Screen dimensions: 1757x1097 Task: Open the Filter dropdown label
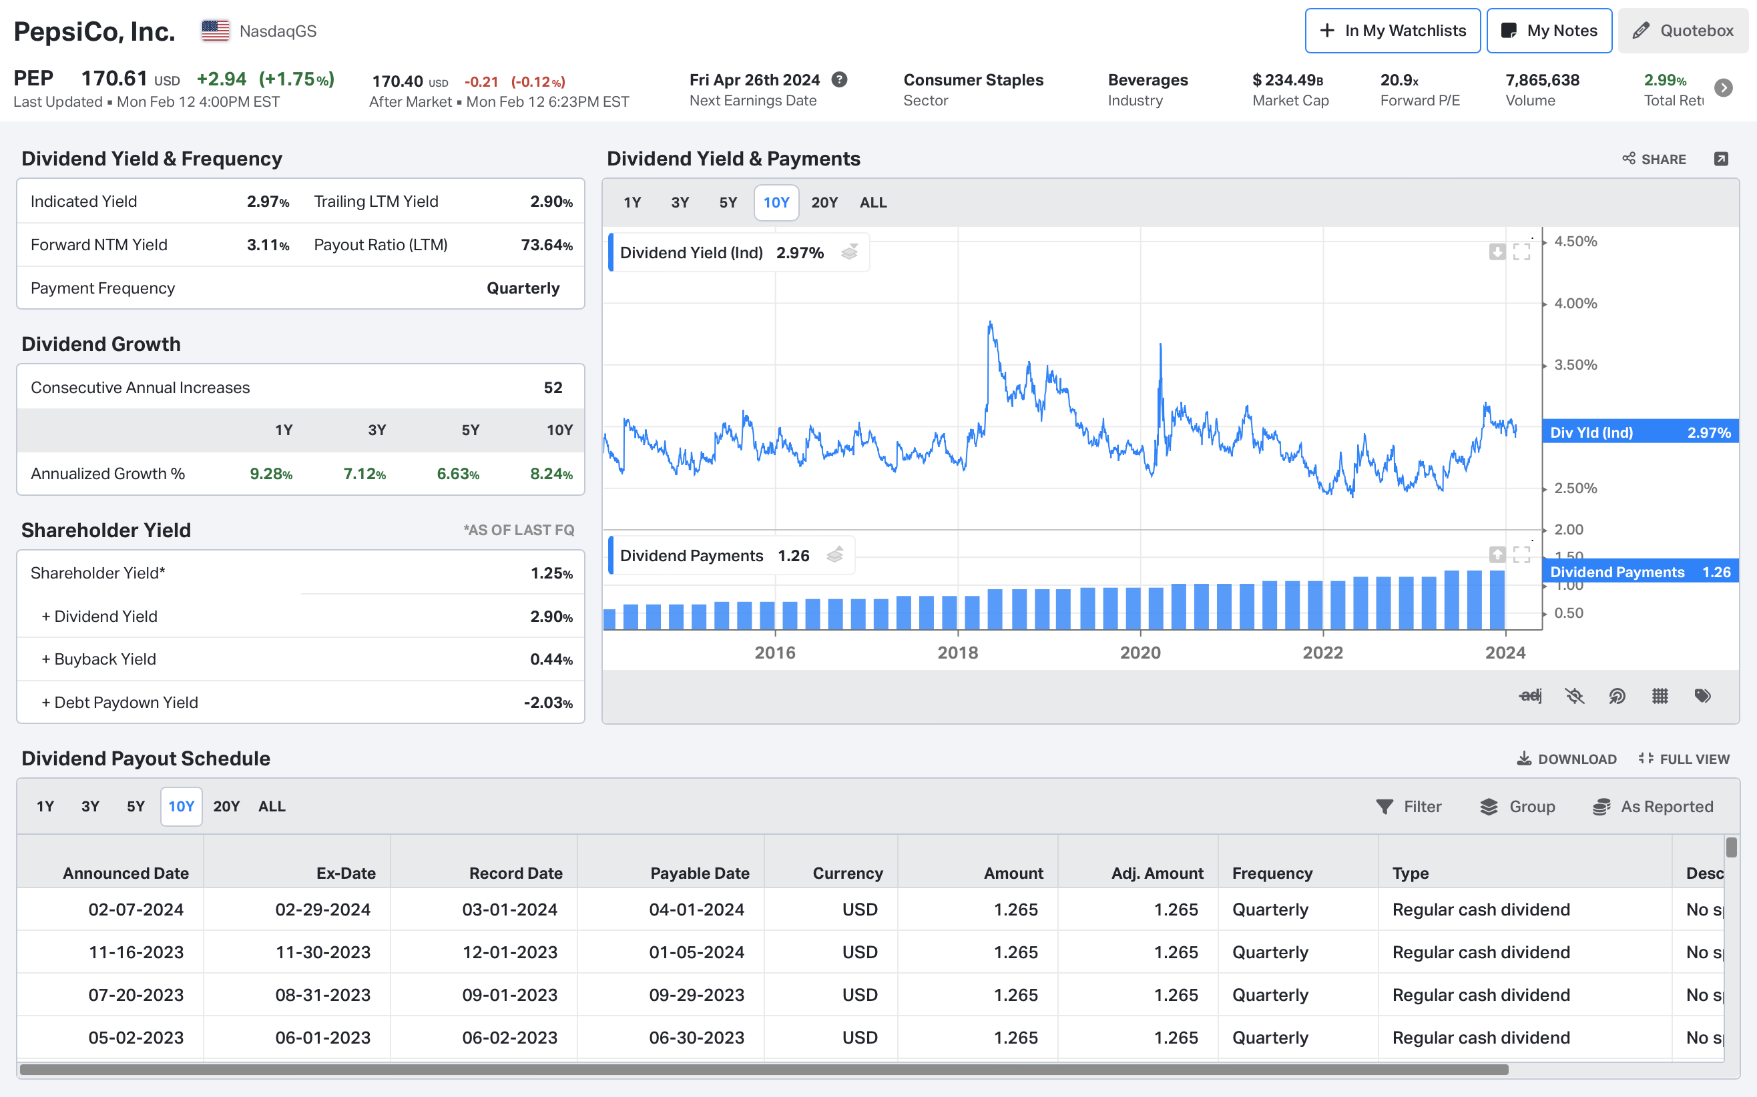click(1423, 806)
